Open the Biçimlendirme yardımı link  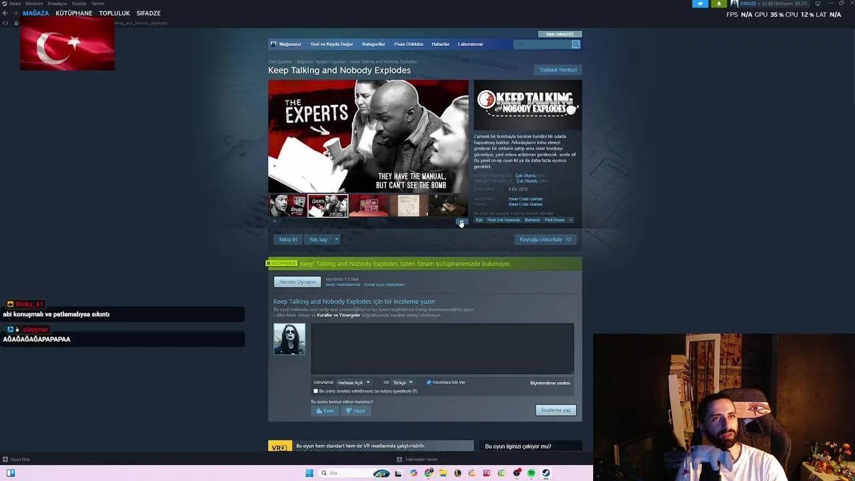(x=550, y=383)
